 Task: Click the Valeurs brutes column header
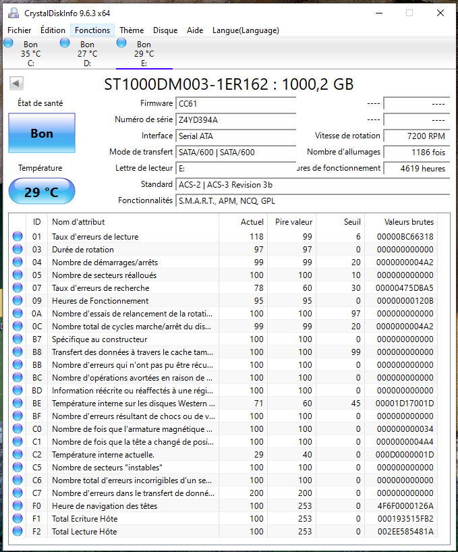tap(401, 222)
